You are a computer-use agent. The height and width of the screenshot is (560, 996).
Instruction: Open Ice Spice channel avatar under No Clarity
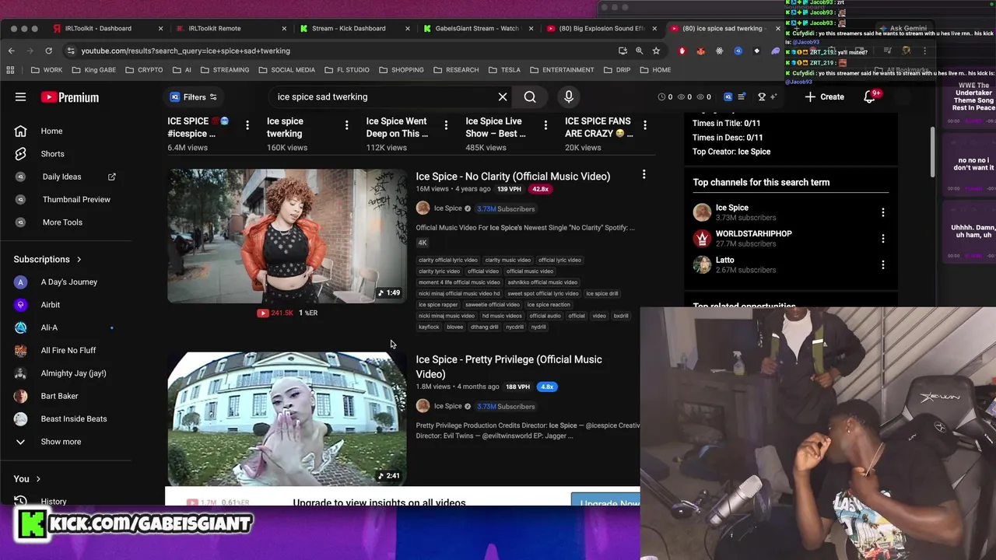click(423, 208)
